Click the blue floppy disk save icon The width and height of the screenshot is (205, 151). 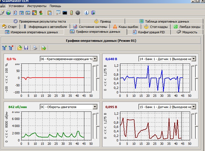[x=26, y=48]
